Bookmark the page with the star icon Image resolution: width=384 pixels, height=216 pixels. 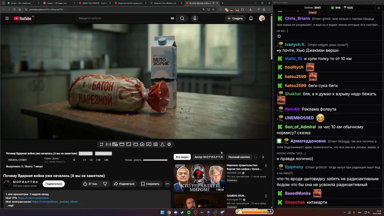213,9
